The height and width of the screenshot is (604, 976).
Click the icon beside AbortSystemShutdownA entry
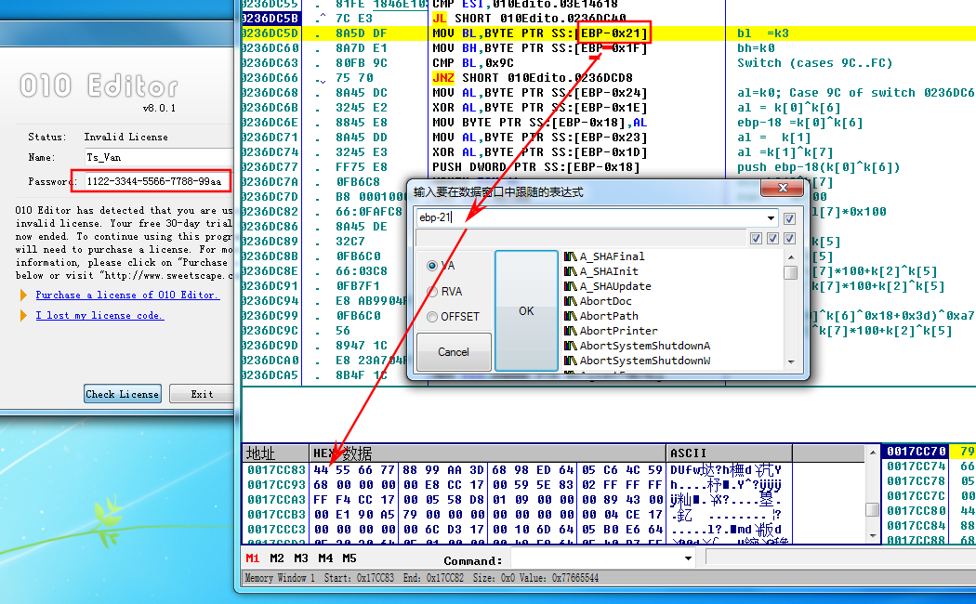570,346
